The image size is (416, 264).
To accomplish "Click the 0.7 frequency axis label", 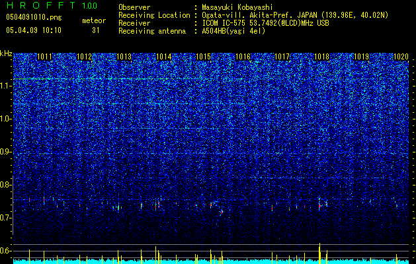I will pos(6,218).
